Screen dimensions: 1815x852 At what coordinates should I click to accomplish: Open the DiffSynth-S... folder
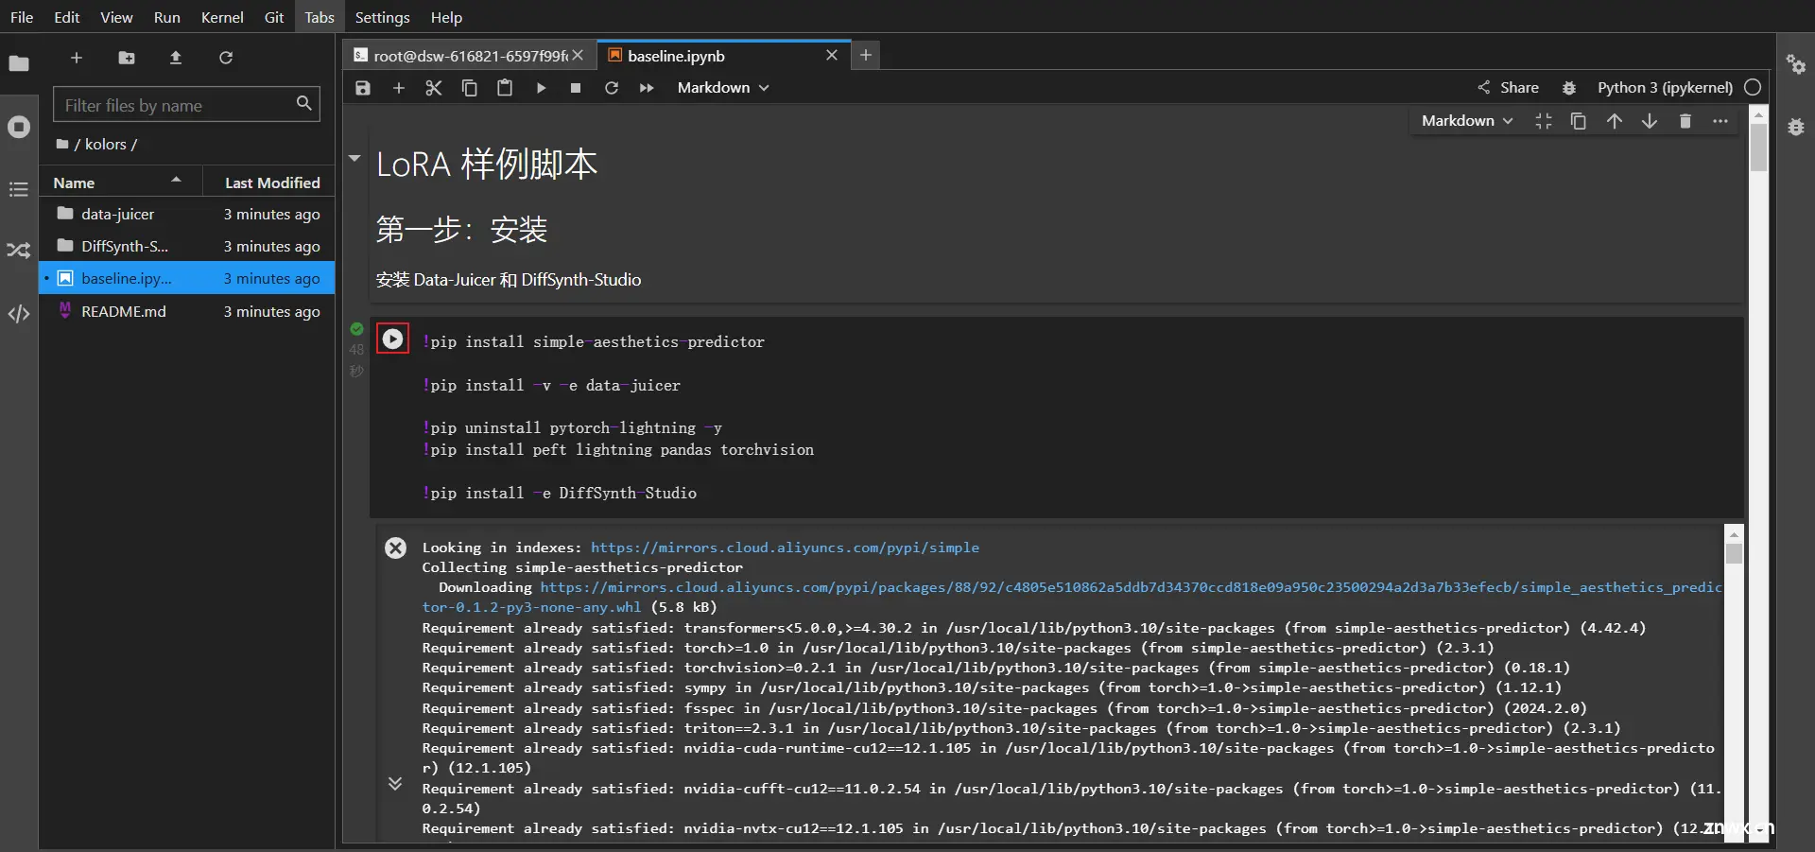(187, 246)
